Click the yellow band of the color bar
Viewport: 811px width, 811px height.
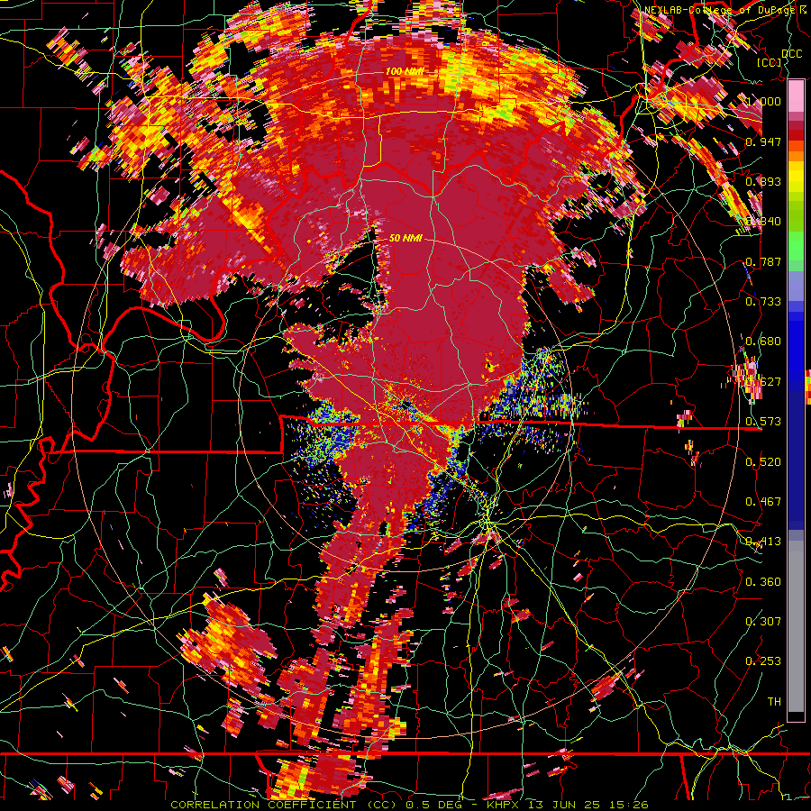pyautogui.click(x=796, y=177)
